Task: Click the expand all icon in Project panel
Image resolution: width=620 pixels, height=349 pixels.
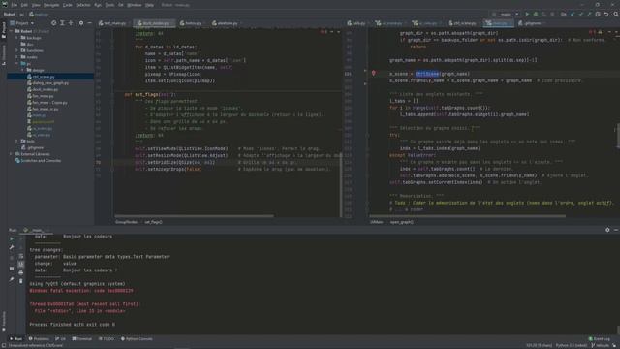Action: [x=62, y=23]
